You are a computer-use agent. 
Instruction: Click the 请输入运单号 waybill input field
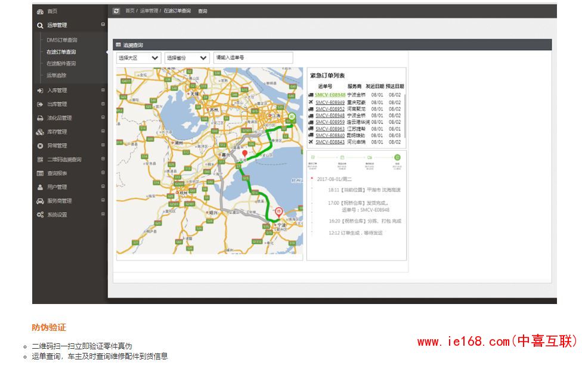(x=253, y=58)
